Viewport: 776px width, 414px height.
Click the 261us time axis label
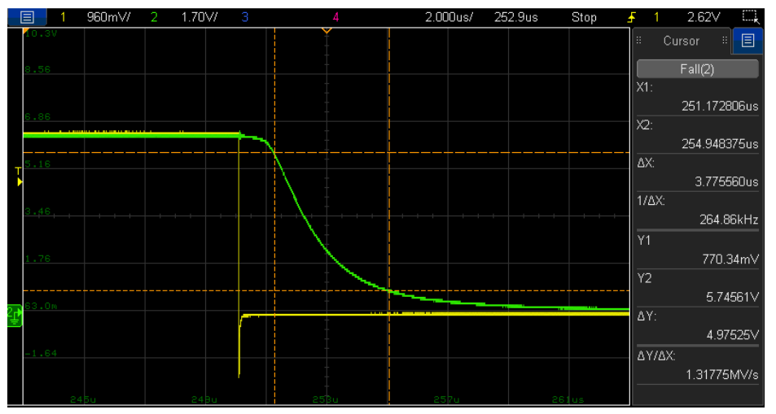coord(568,399)
